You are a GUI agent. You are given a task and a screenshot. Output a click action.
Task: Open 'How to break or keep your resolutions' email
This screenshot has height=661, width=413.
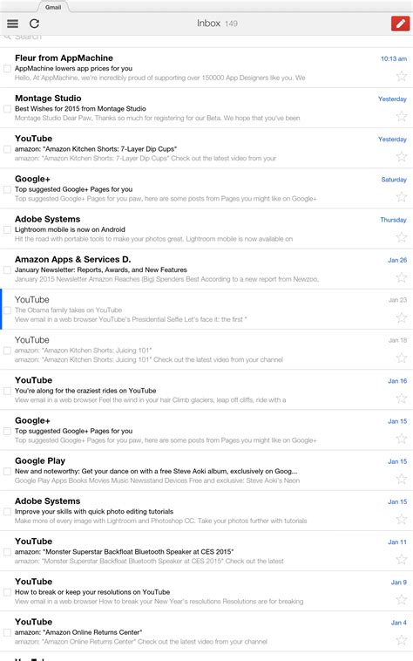pos(206,591)
